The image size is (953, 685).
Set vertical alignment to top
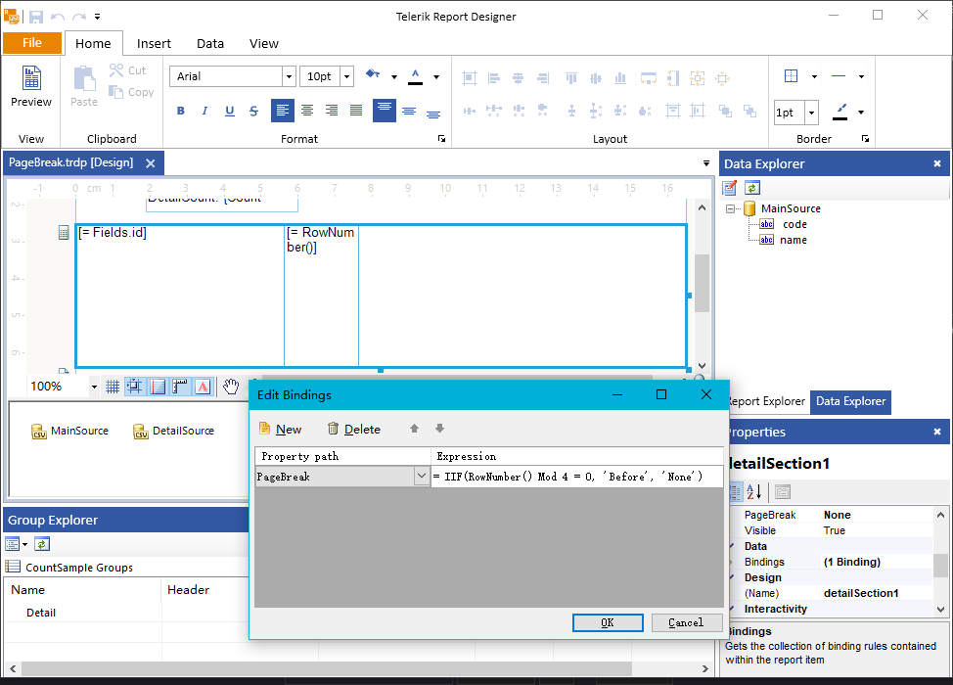[x=385, y=110]
